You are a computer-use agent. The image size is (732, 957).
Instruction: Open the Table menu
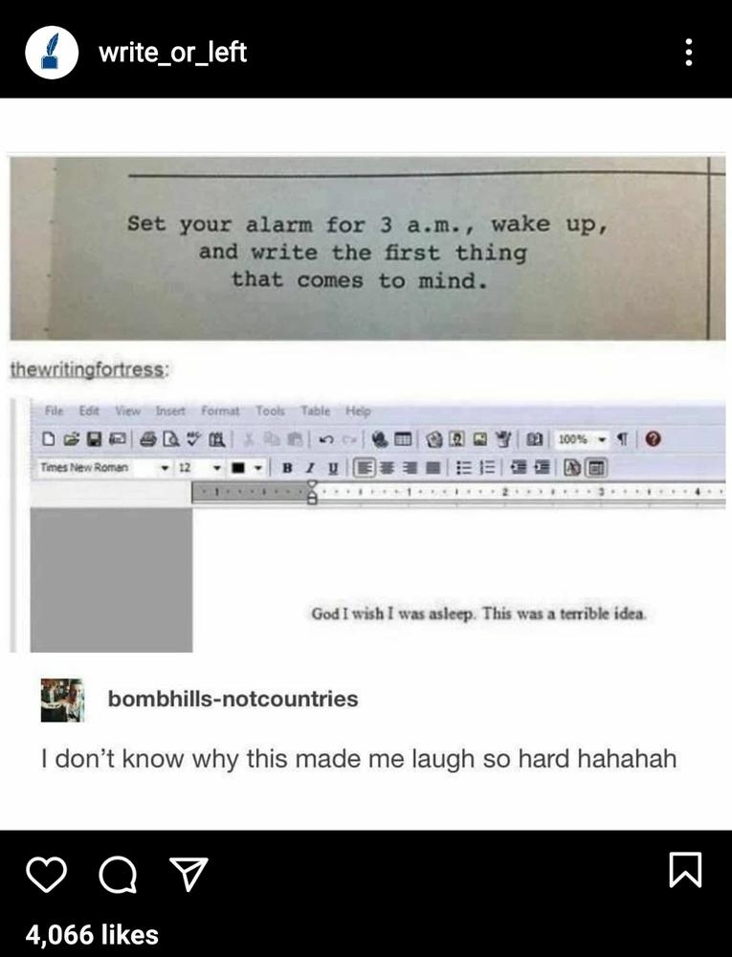316,411
